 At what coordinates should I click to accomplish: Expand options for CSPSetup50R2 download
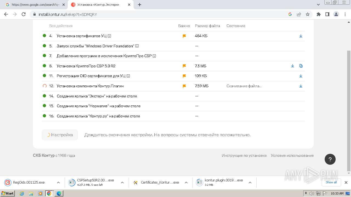point(122,182)
